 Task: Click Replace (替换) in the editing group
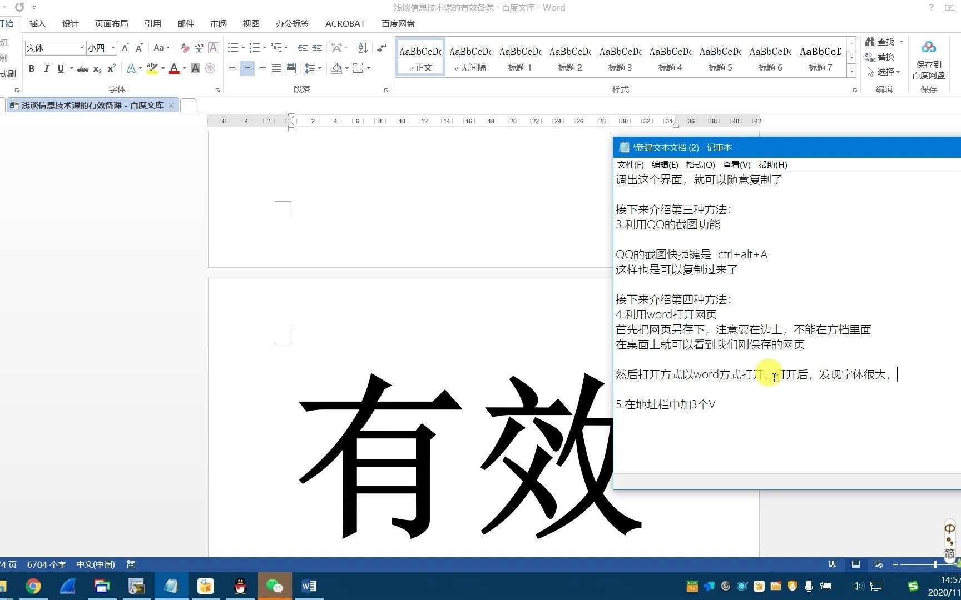coord(884,57)
